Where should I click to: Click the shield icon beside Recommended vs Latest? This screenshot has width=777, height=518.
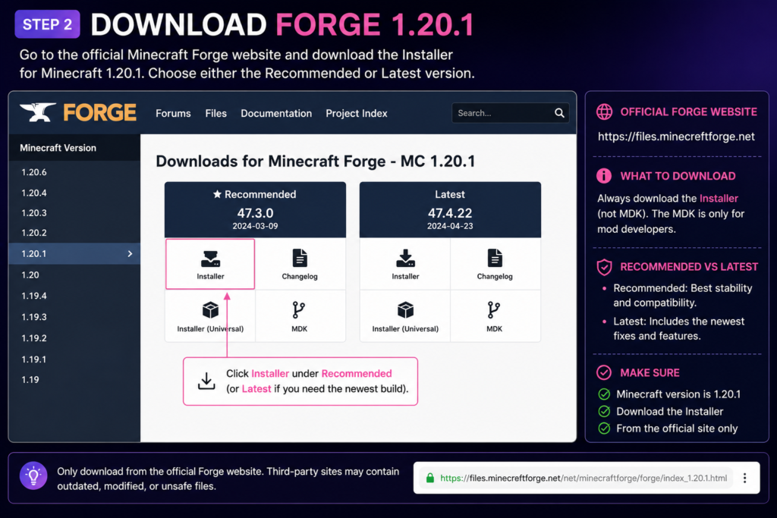click(604, 267)
